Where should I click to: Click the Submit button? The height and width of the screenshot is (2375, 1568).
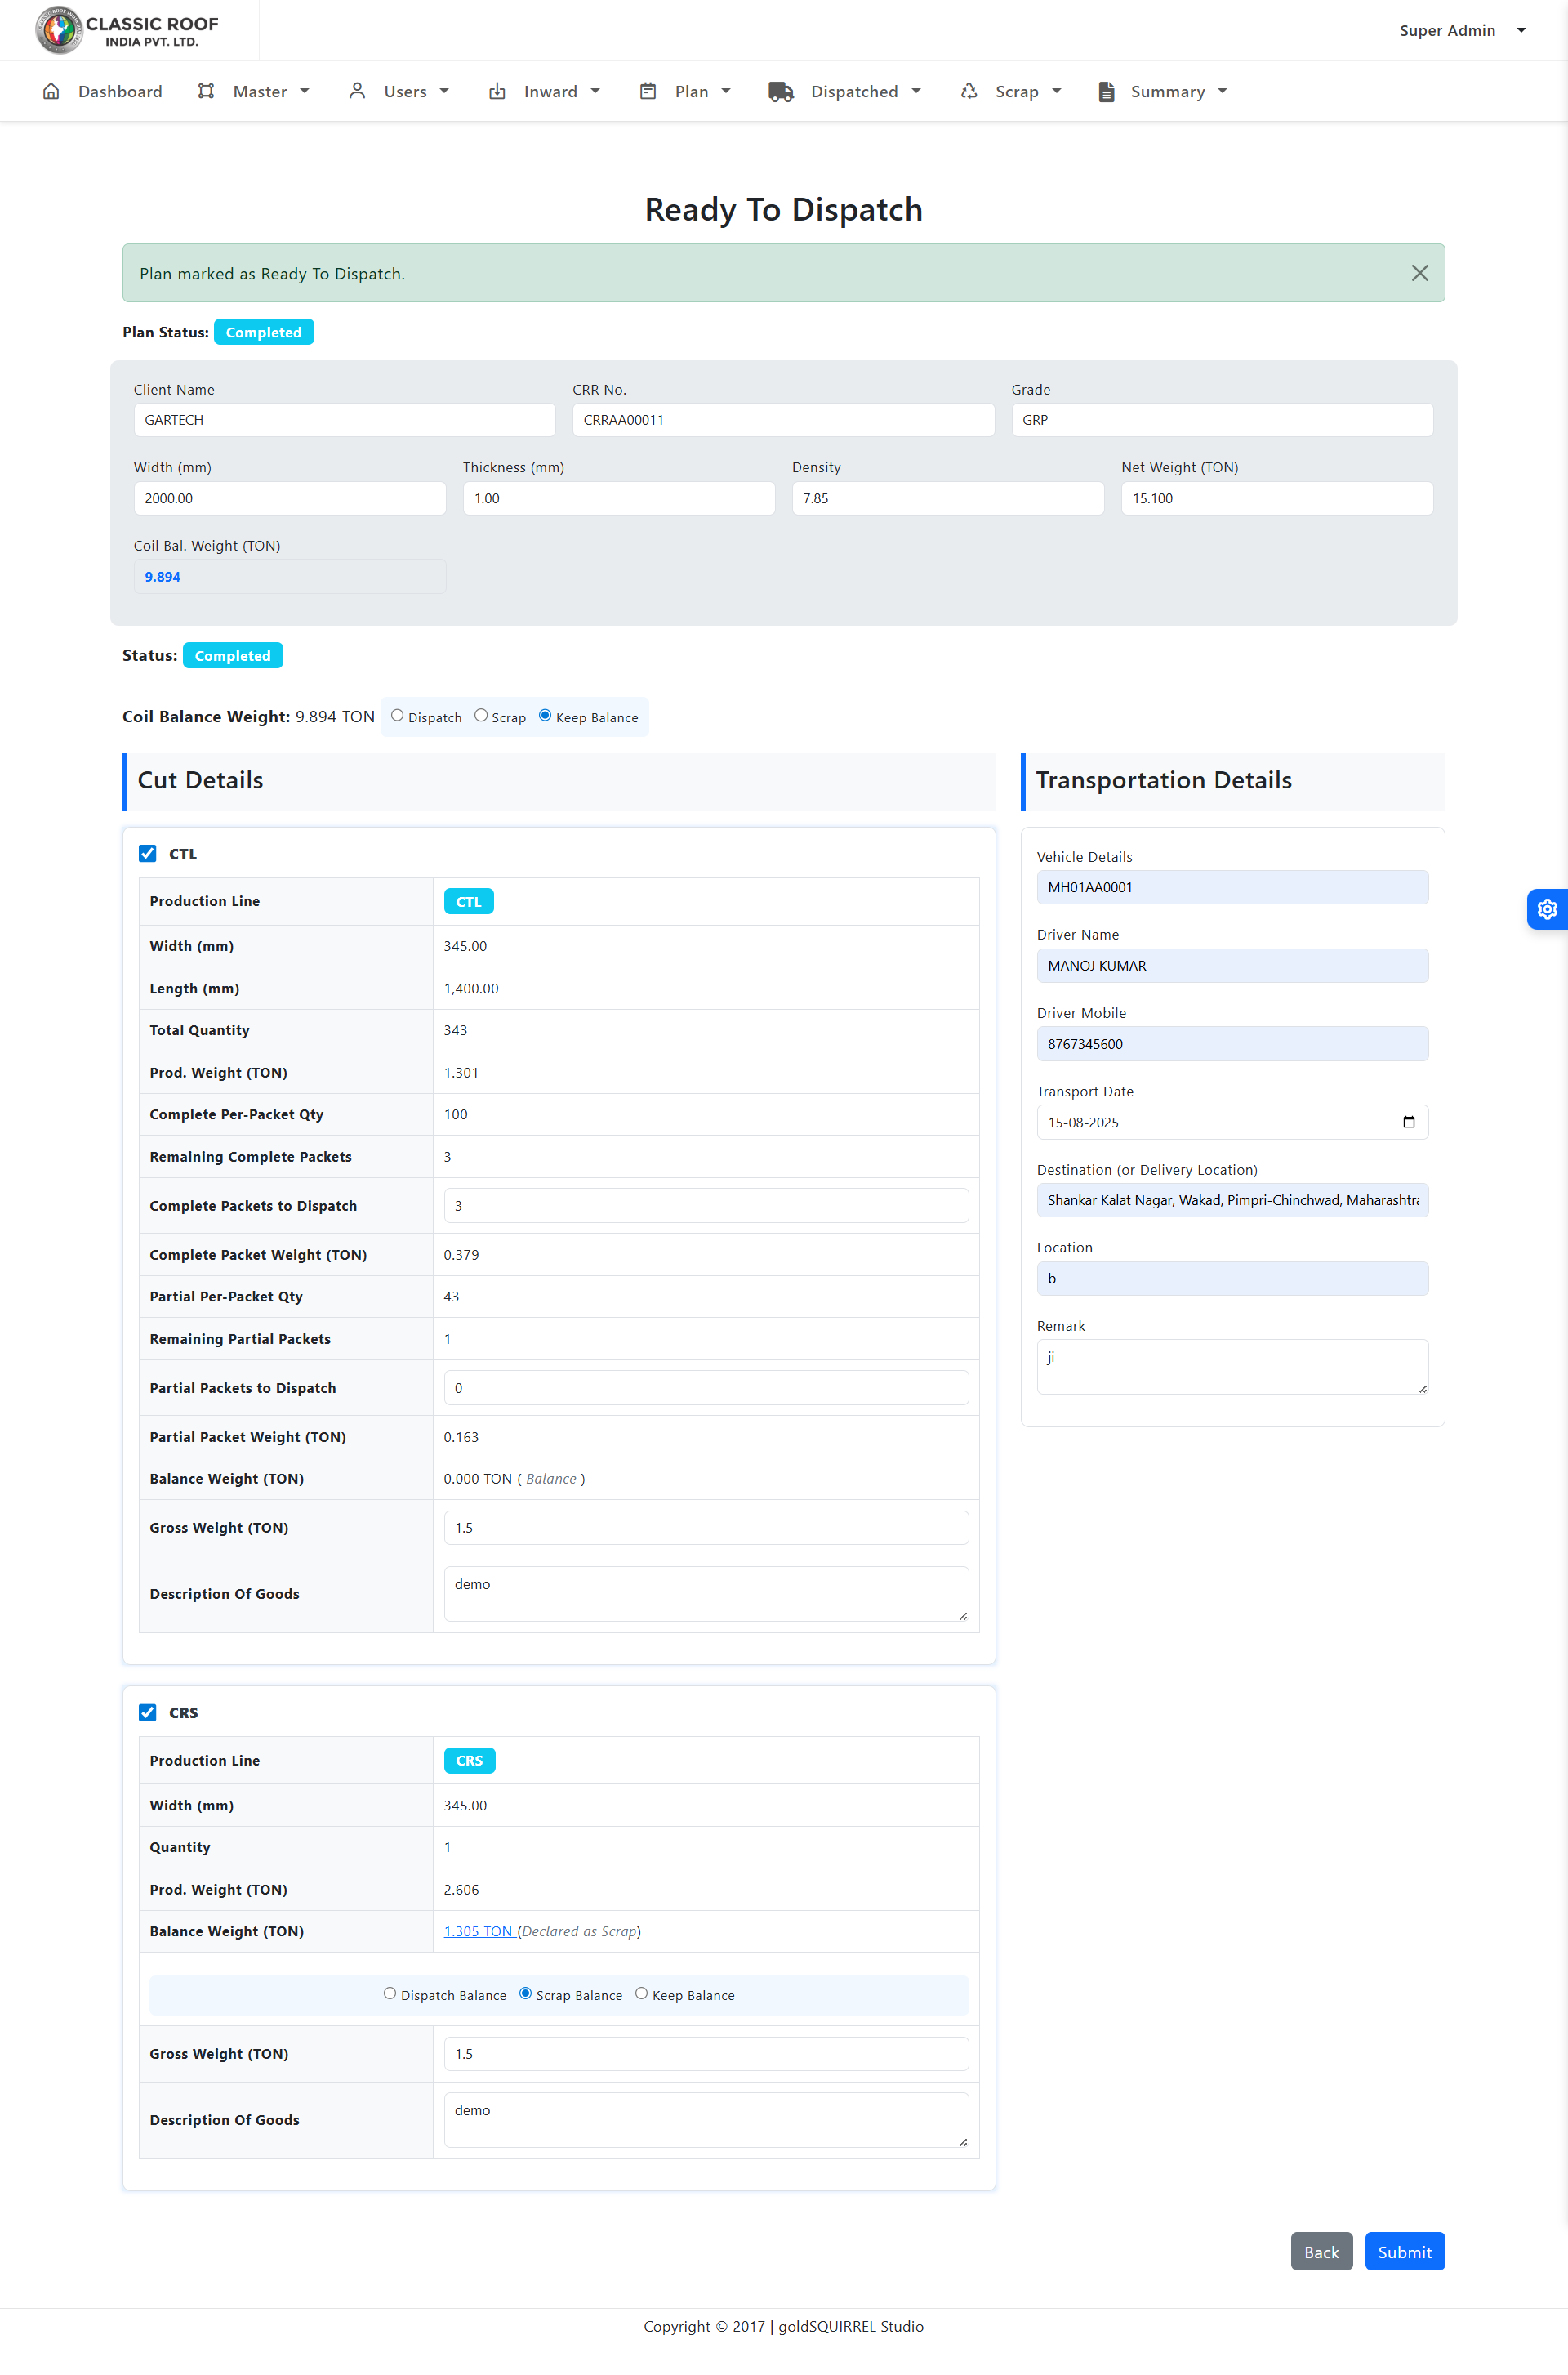point(1404,2251)
